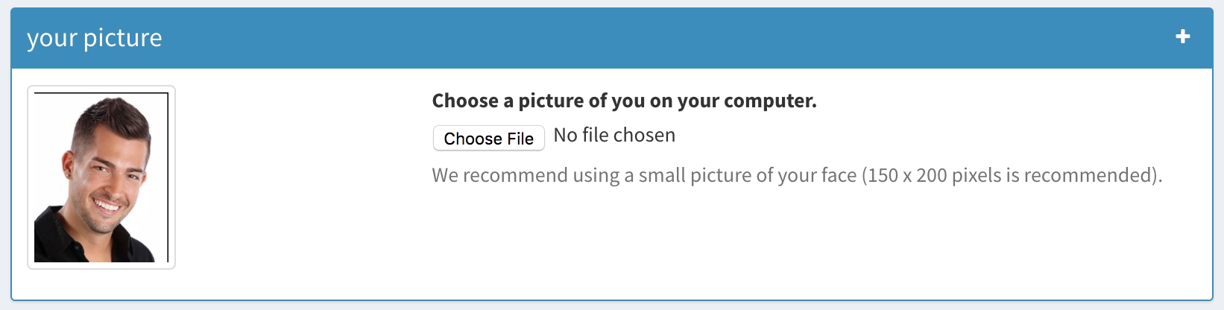Screen dimensions: 1224x310
Task: Open the profile photo thumbnail
Action: 101,177
